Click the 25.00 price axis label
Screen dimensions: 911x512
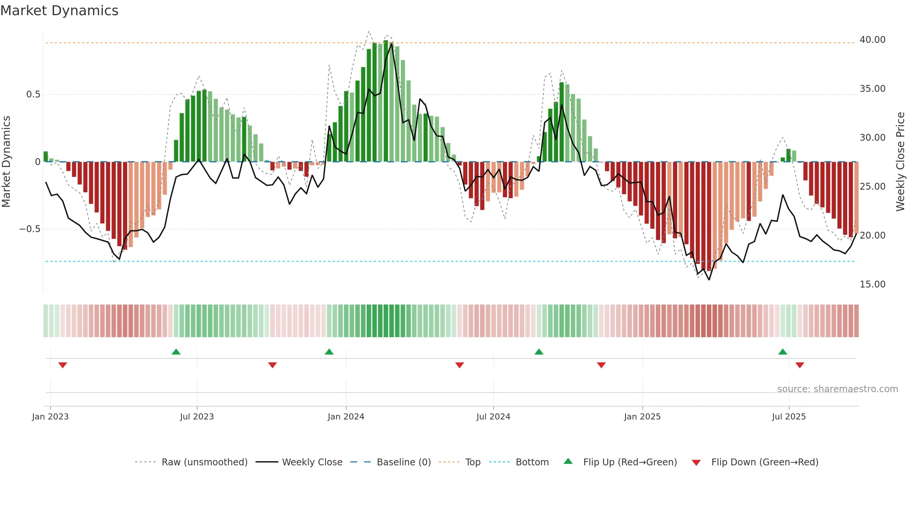tap(873, 187)
